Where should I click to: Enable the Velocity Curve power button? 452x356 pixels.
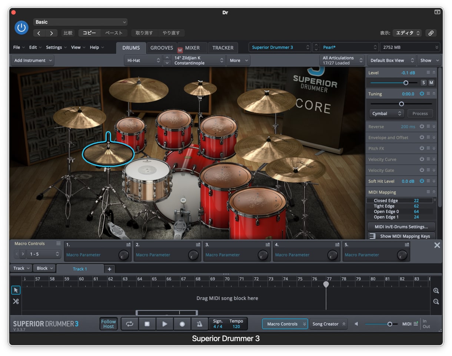(422, 159)
